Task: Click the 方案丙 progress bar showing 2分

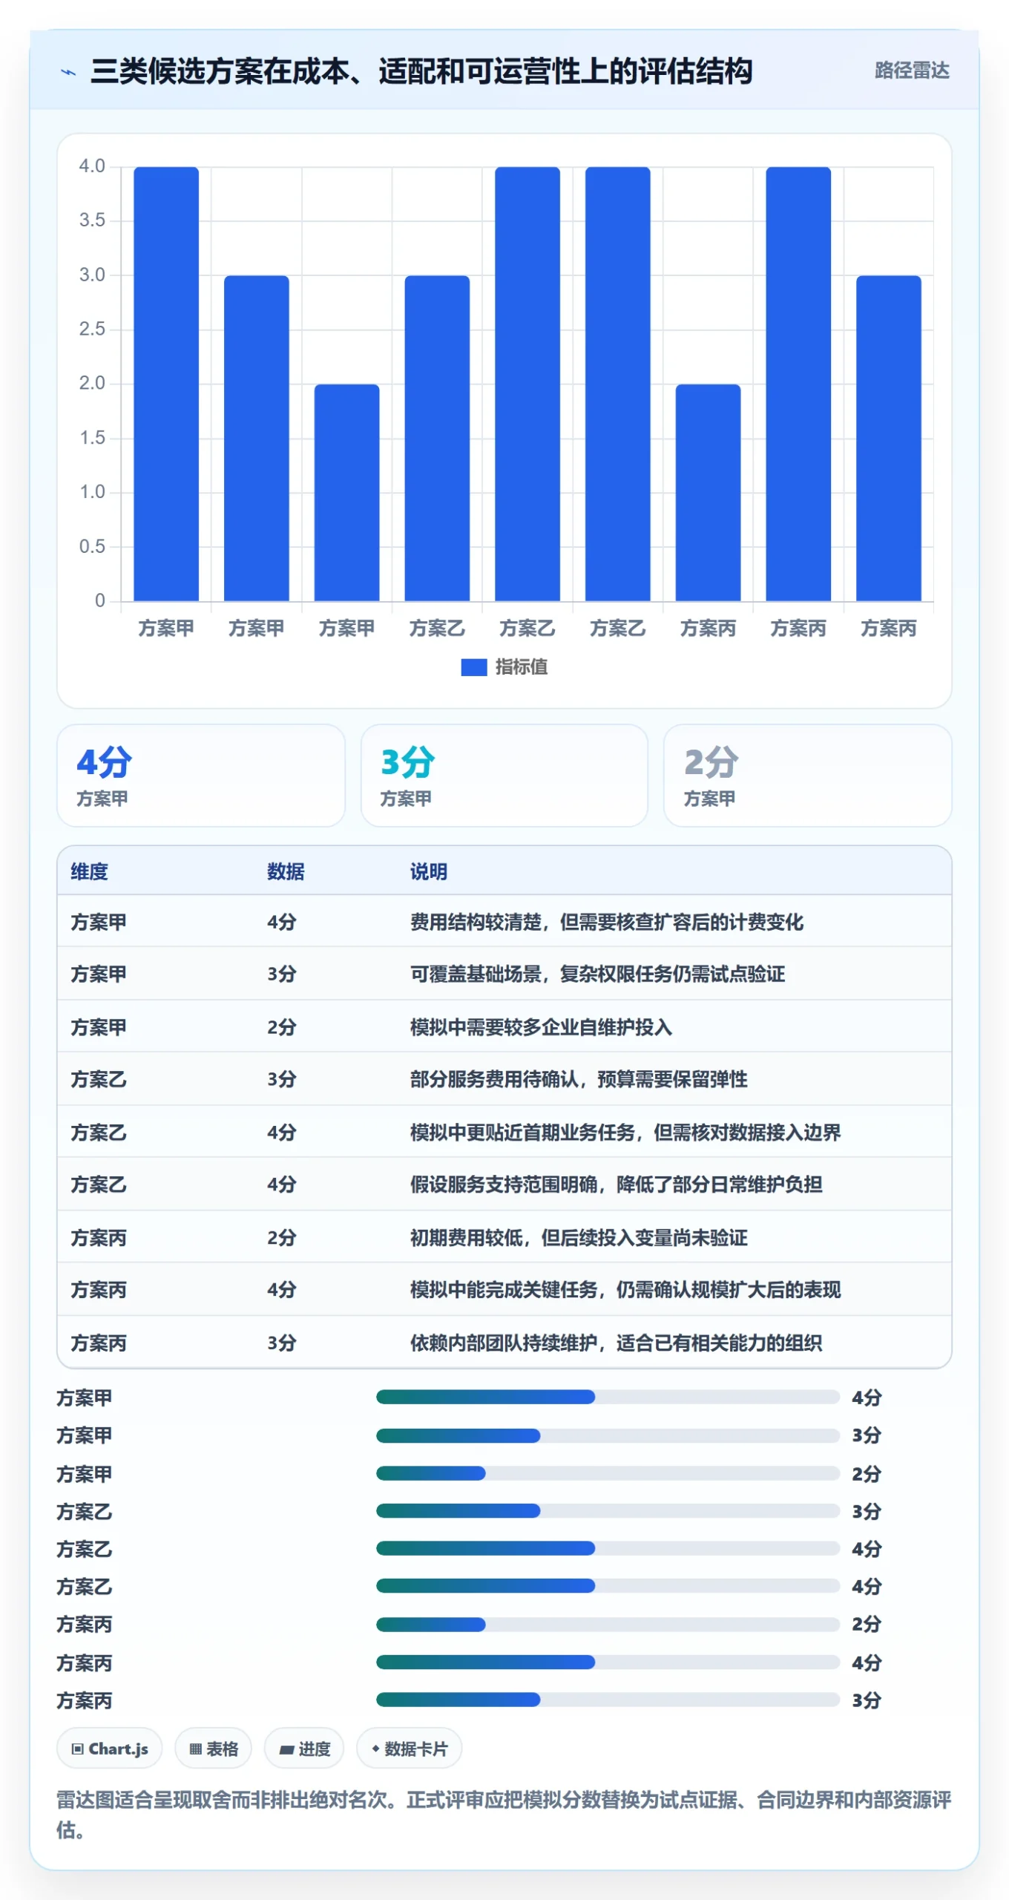Action: tap(608, 1625)
